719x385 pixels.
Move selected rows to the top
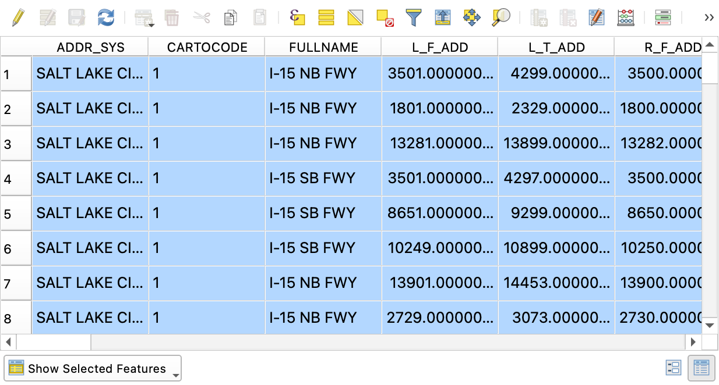pos(443,17)
